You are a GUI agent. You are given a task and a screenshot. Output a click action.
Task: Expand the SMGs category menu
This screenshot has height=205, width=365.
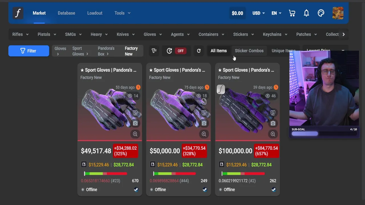(x=73, y=34)
